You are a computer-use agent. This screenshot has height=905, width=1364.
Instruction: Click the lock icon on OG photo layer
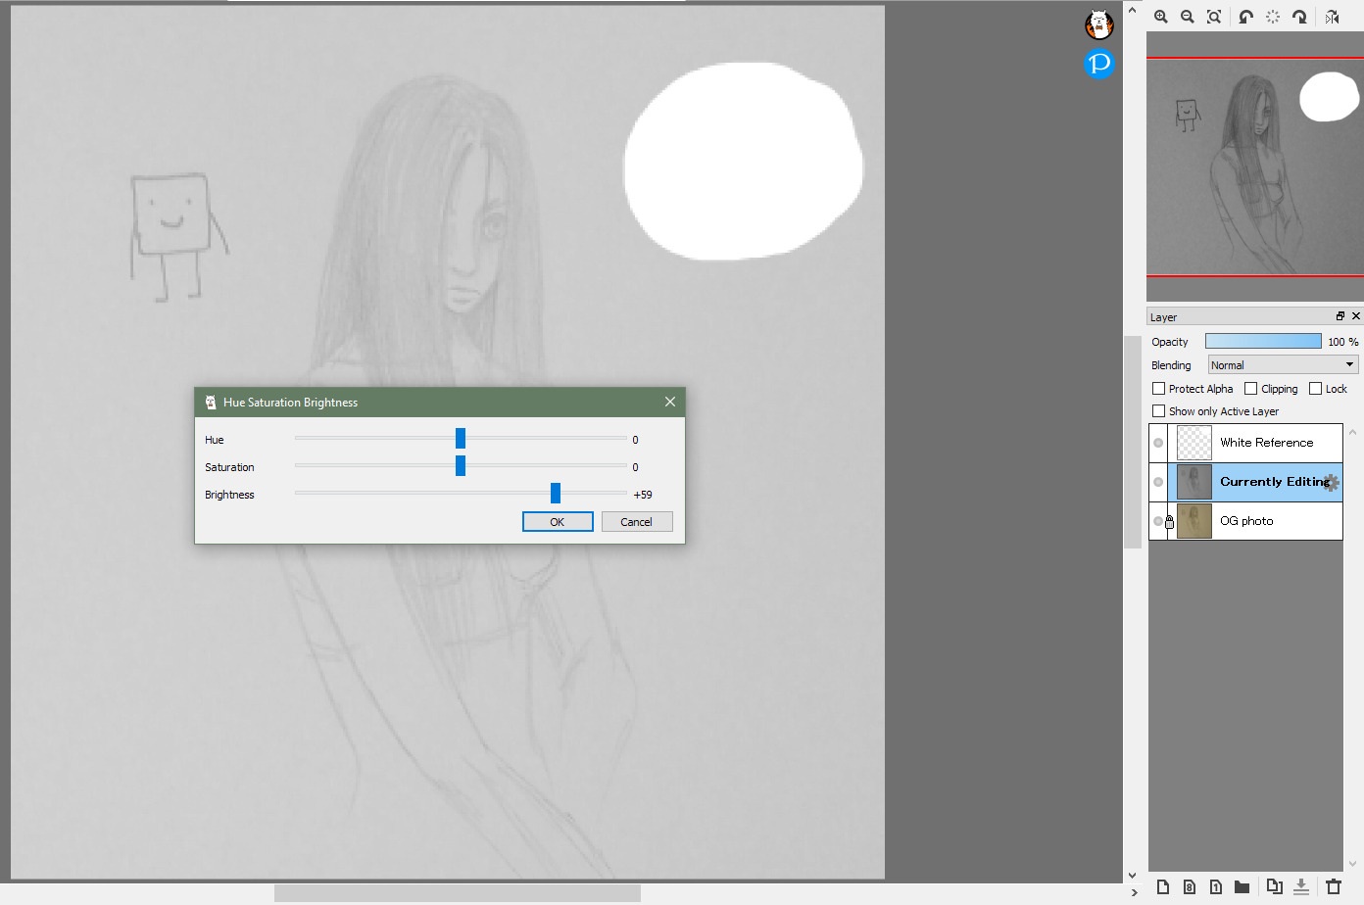point(1169,522)
